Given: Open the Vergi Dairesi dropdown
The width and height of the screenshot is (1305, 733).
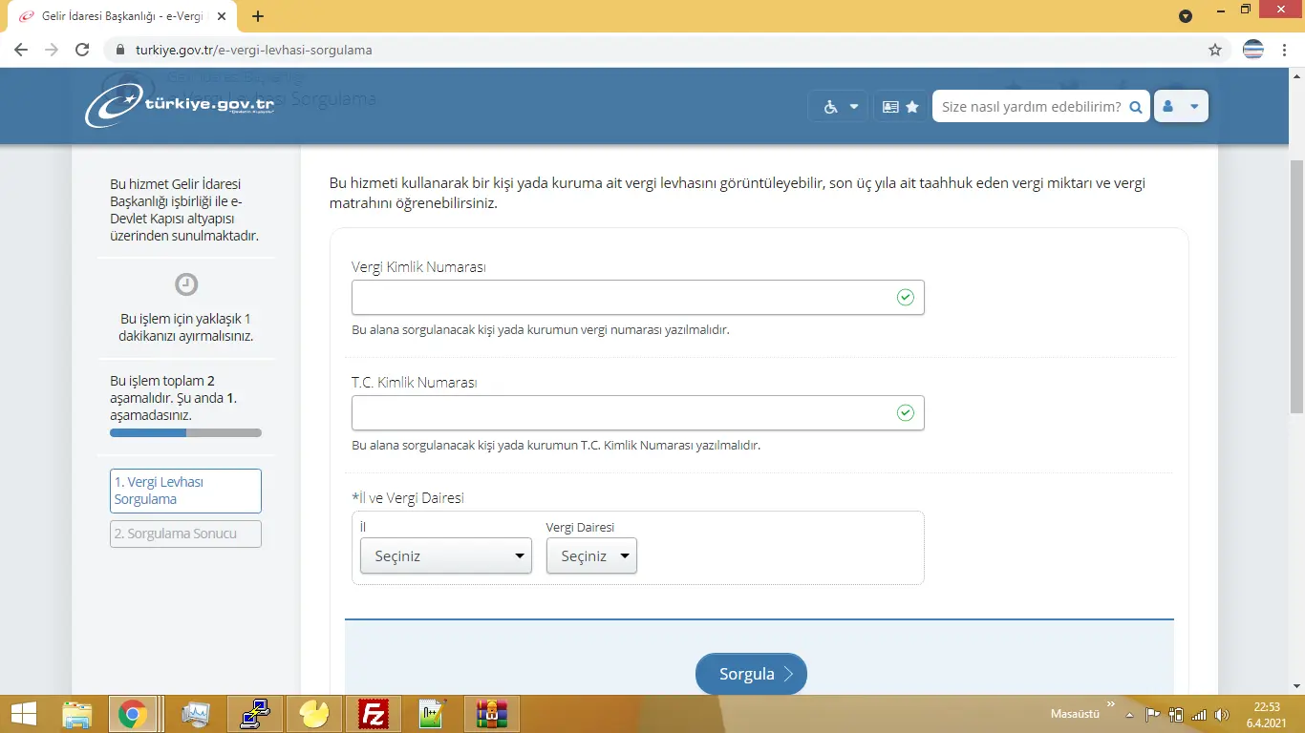Looking at the screenshot, I should point(591,555).
